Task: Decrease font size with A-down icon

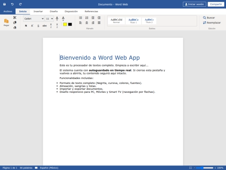Action: coord(63,18)
